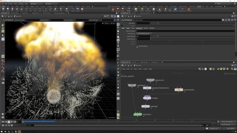Open Windows menu
This screenshot has height=133, width=237.
[21, 4]
